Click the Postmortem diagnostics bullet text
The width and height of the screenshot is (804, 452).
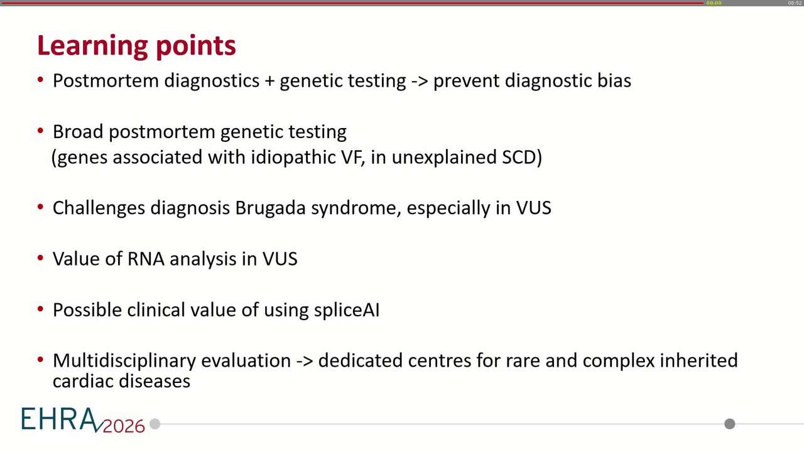[x=342, y=80]
